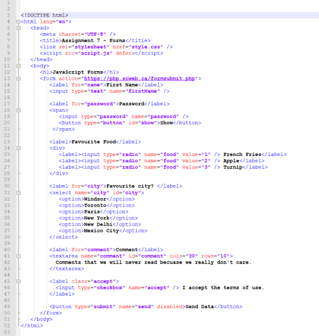This screenshot has width=319, height=336.
Task: Click the "New York" option text
Action: (97, 218)
